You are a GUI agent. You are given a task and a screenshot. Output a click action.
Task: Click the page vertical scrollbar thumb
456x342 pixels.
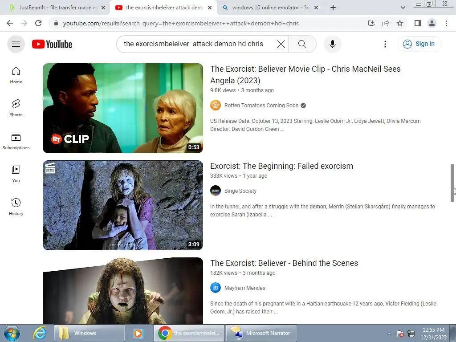452,183
